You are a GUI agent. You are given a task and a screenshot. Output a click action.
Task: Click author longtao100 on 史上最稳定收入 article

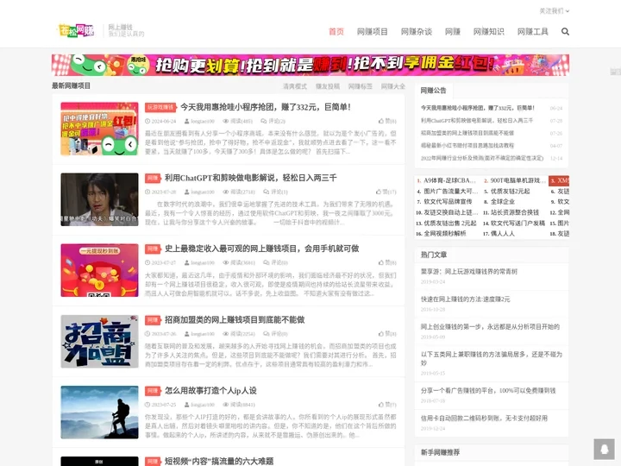(x=199, y=262)
